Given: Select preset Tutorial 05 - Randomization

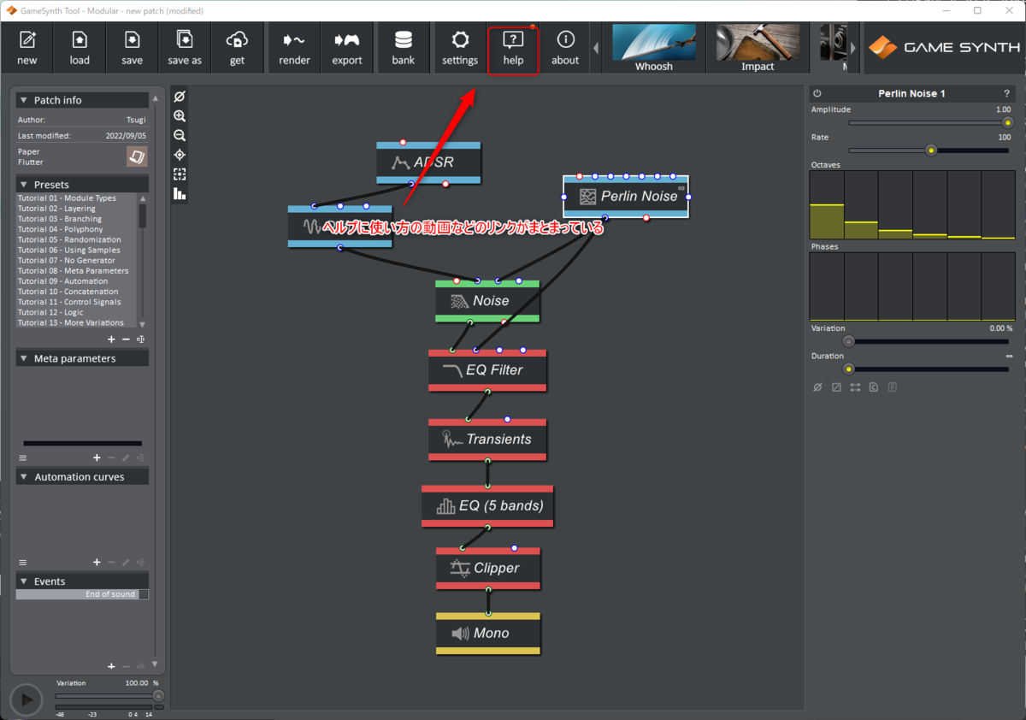Looking at the screenshot, I should pos(76,239).
